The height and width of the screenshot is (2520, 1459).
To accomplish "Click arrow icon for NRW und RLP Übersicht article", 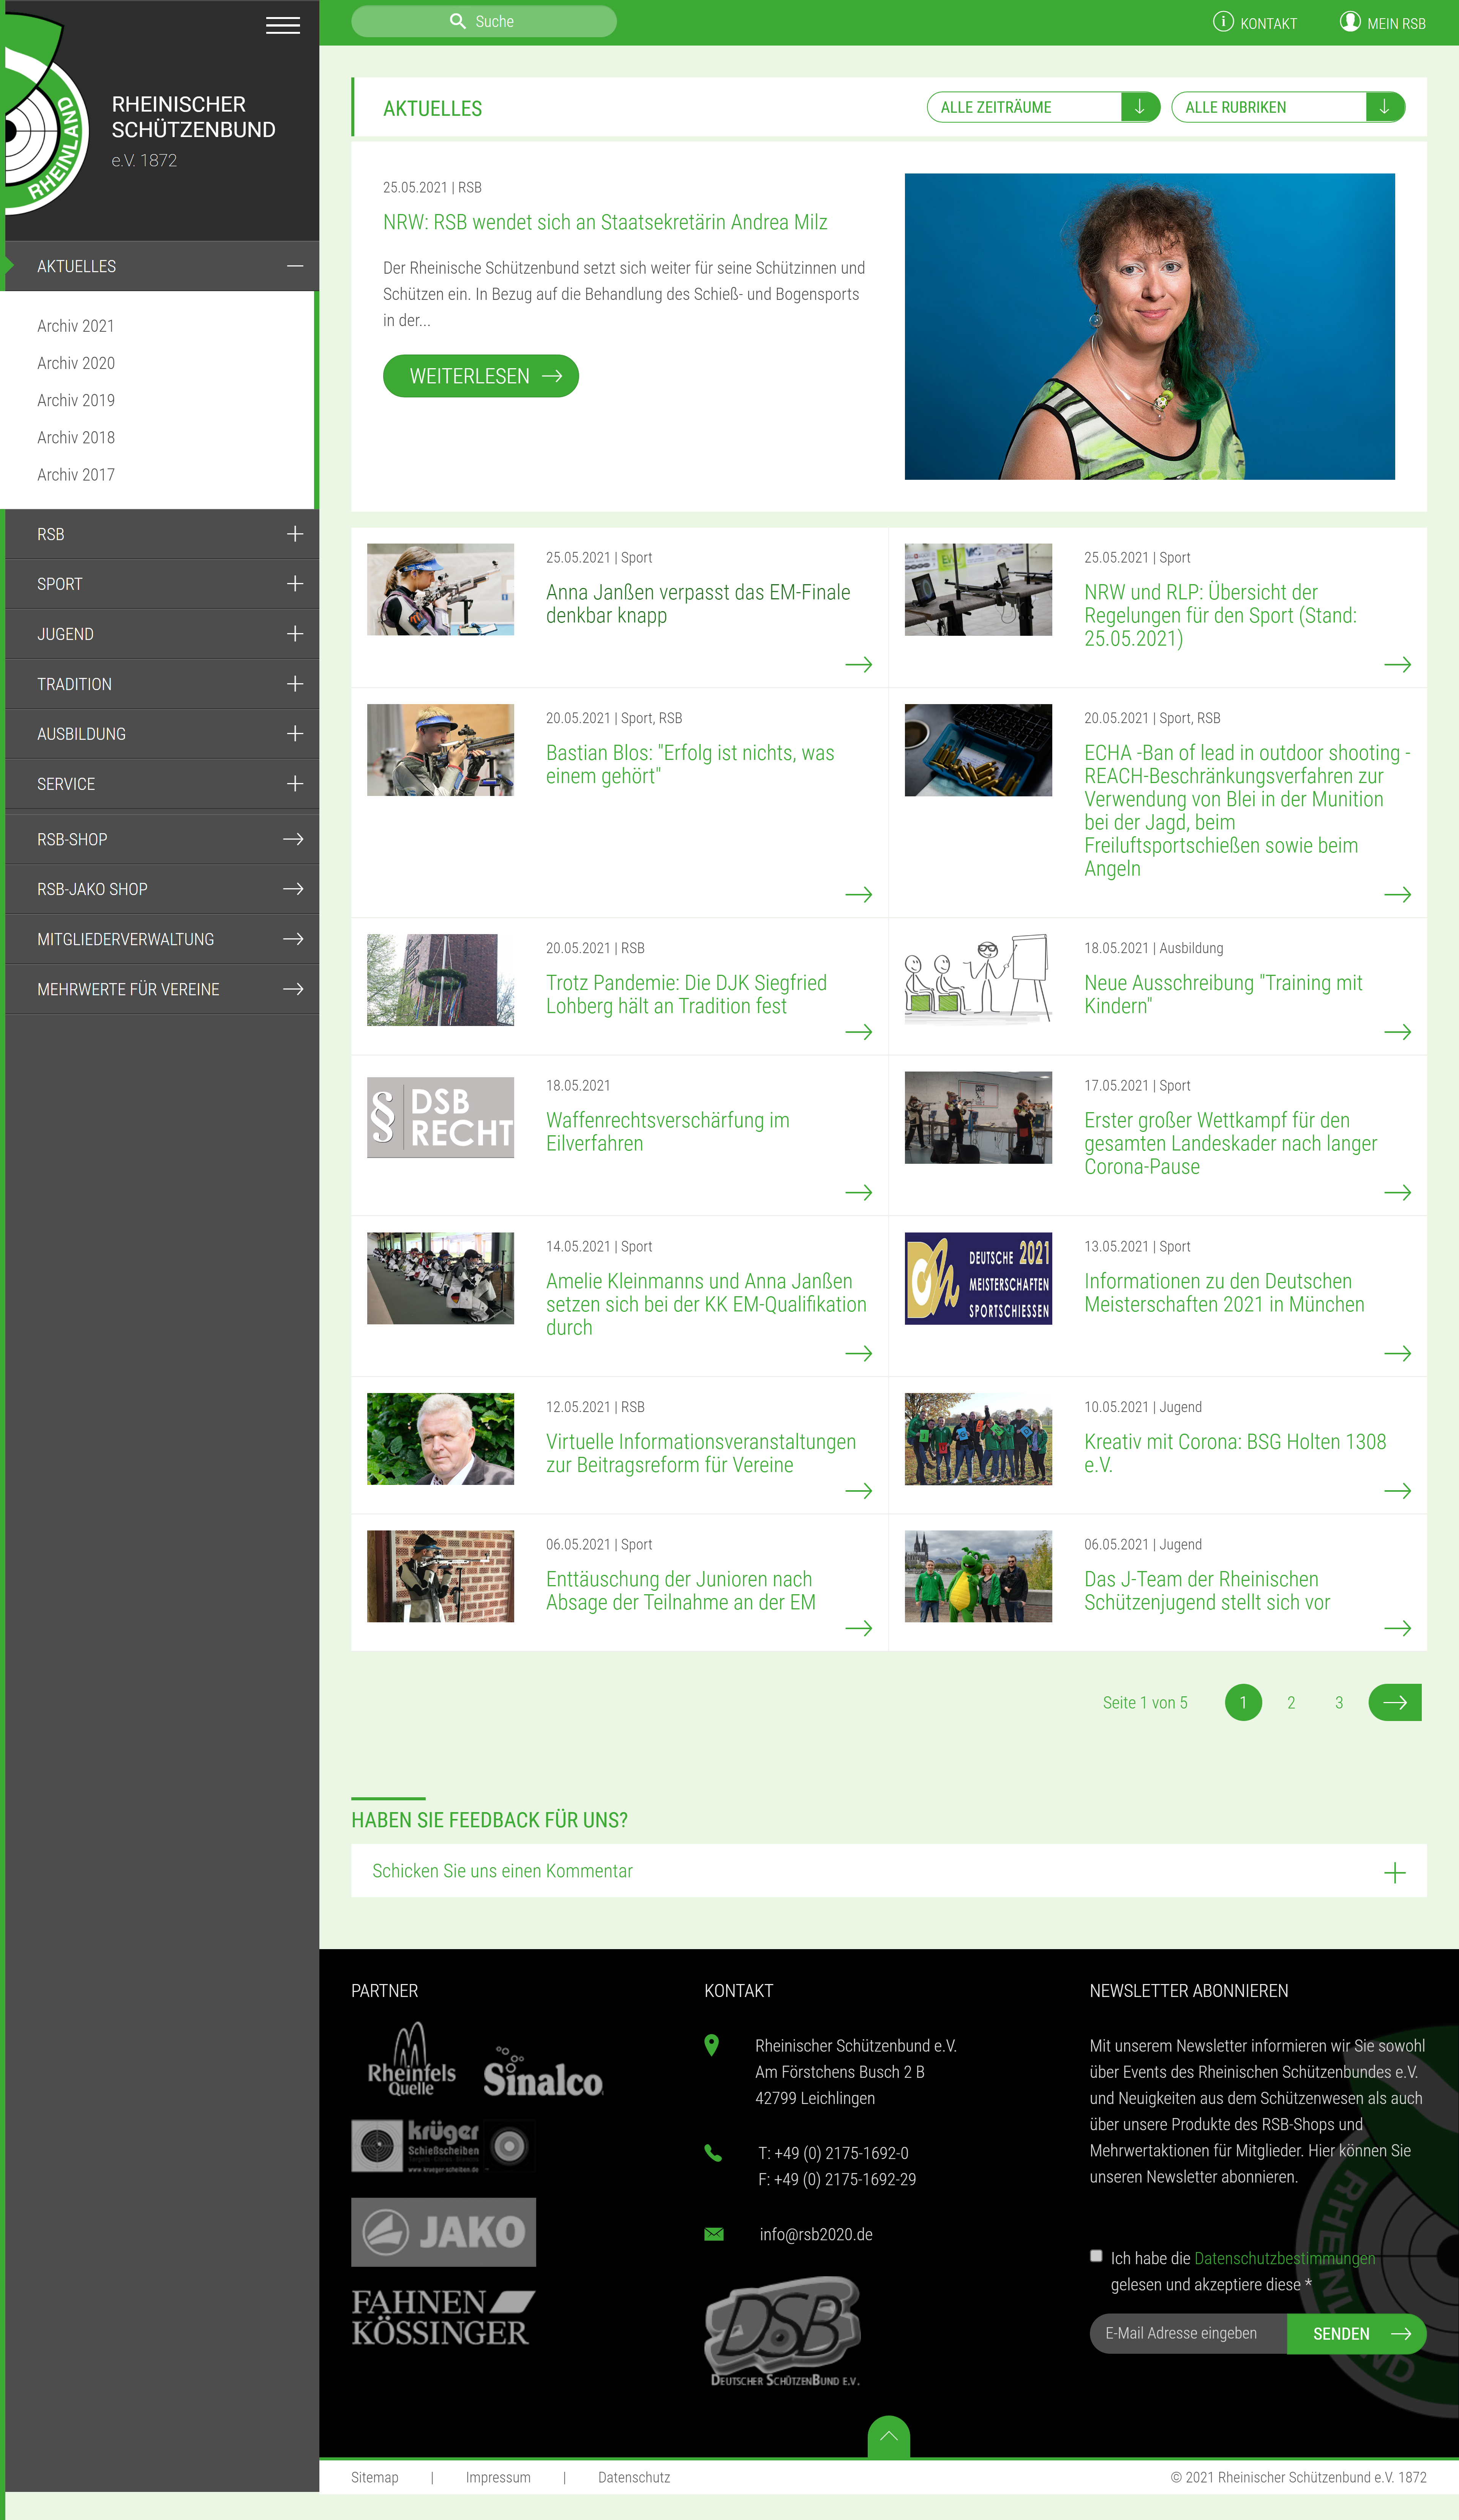I will pos(1397,665).
